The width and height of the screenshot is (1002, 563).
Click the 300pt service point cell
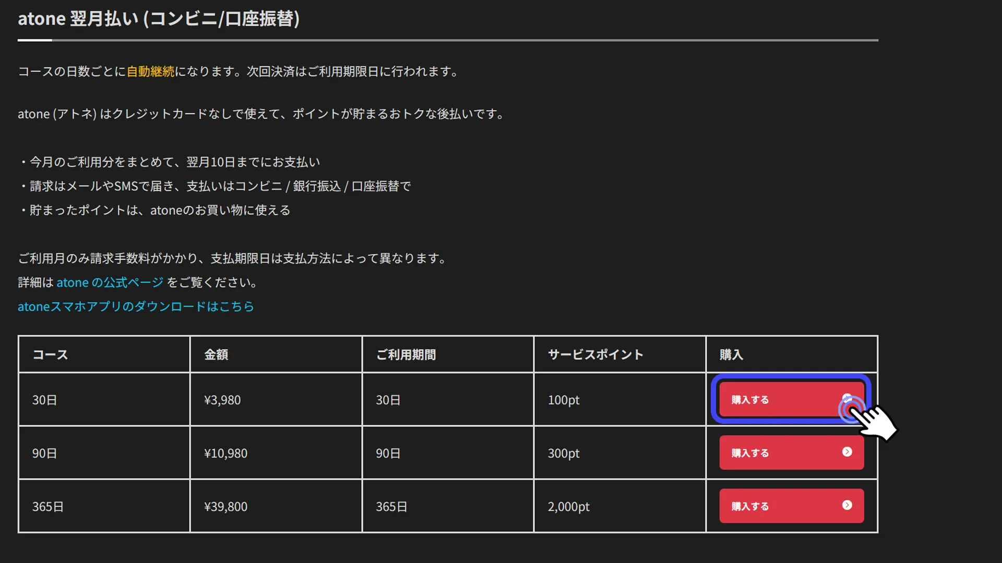(564, 454)
